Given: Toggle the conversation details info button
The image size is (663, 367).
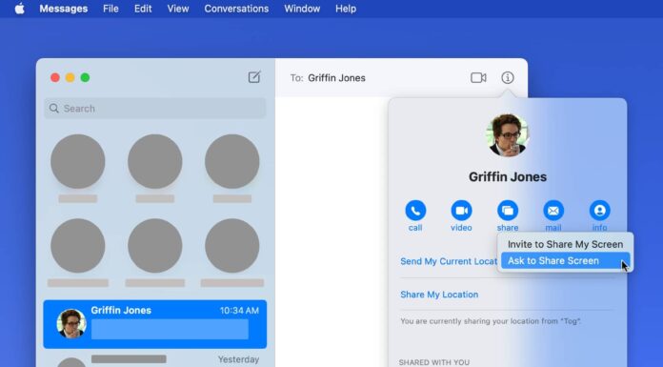Looking at the screenshot, I should 508,78.
